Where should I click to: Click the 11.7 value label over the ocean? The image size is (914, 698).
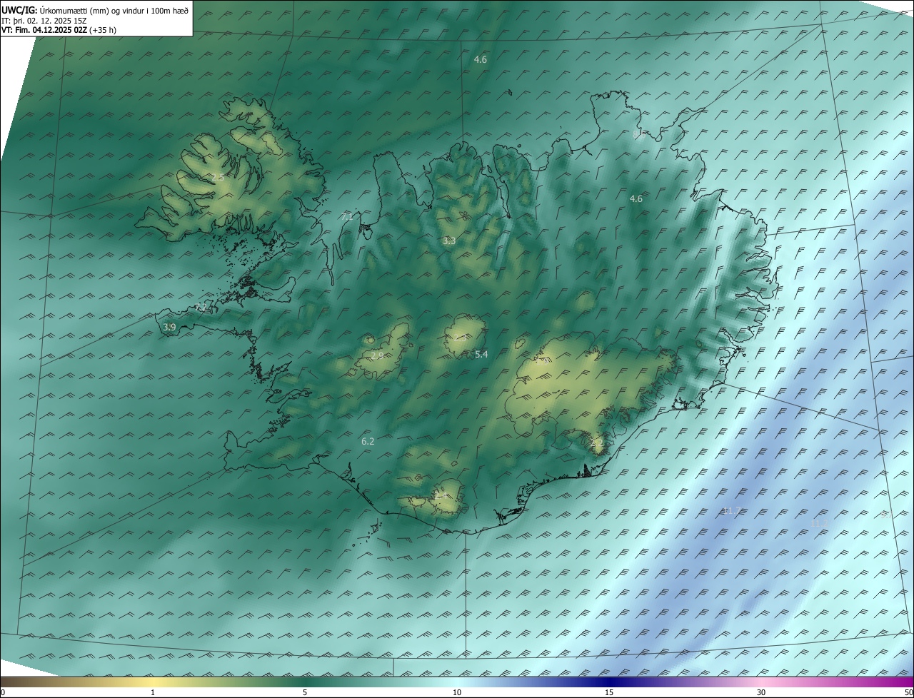tap(732, 510)
